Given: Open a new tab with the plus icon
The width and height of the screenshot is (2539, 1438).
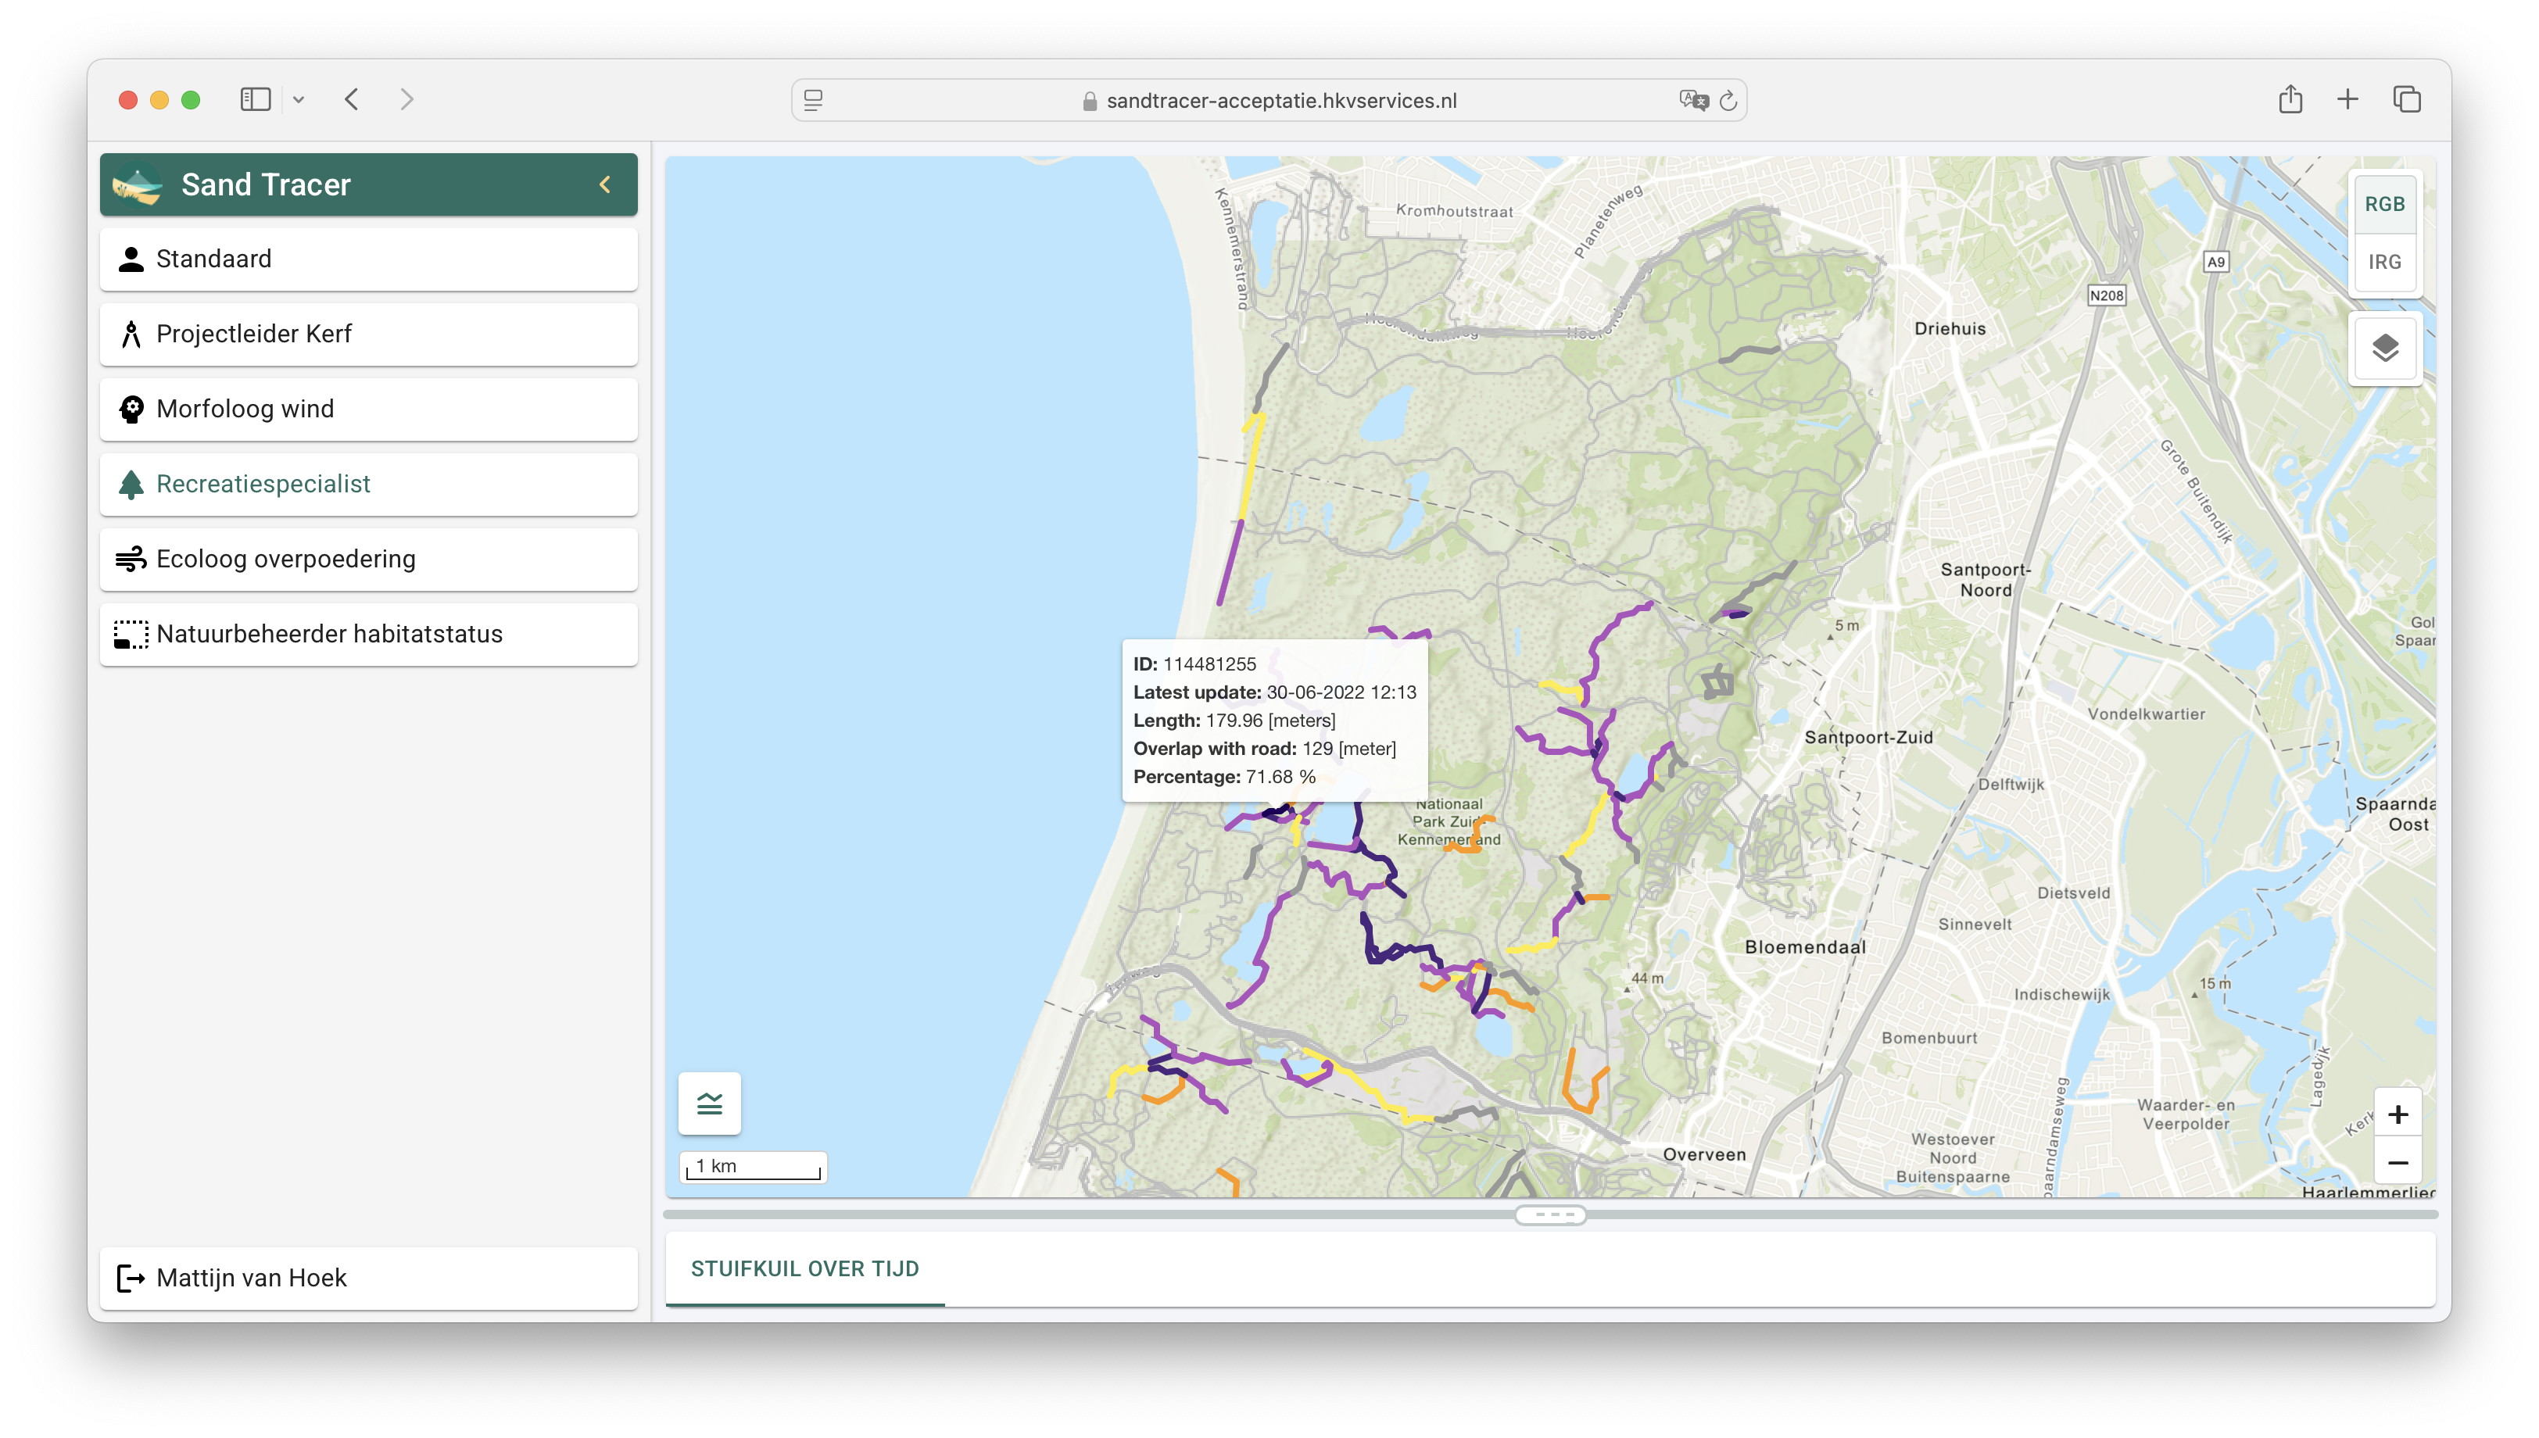Looking at the screenshot, I should pos(2347,100).
